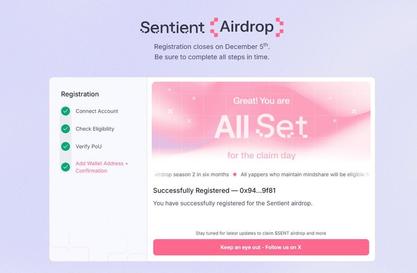Viewport: 417px width, 273px height.
Task: Click the registration closes December 5th notice
Action: 212,47
